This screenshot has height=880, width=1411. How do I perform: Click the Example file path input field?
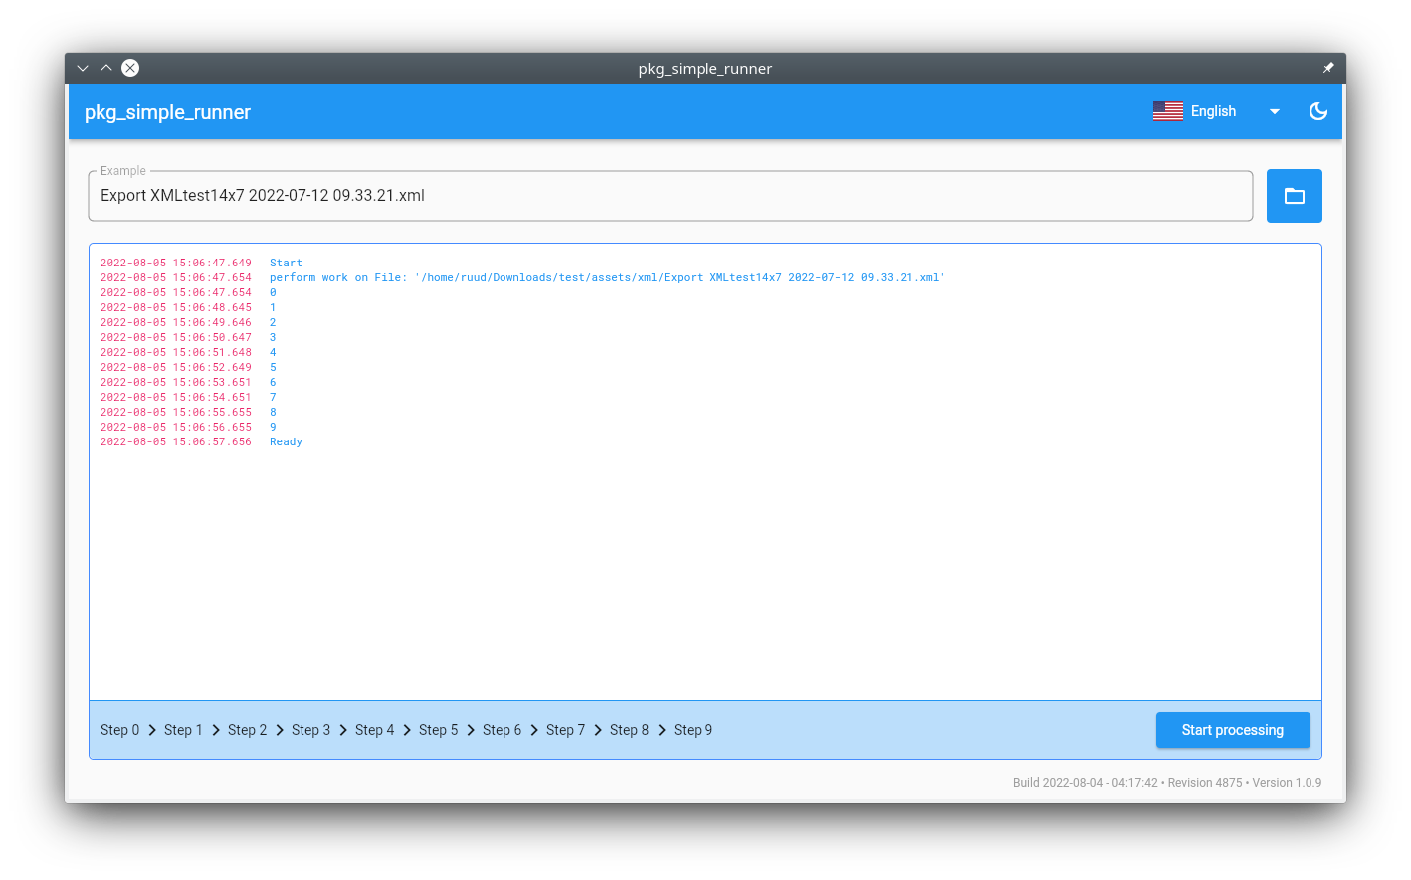point(670,196)
